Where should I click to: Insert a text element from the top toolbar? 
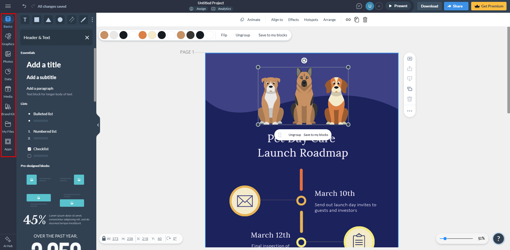click(25, 19)
